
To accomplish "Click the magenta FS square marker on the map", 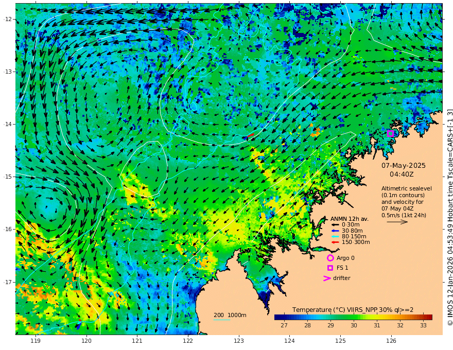I will tap(390, 133).
